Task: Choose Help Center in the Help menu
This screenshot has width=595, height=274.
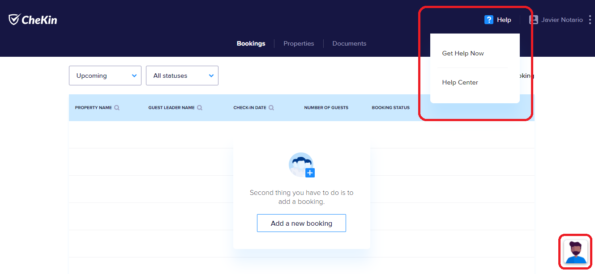Action: [460, 82]
